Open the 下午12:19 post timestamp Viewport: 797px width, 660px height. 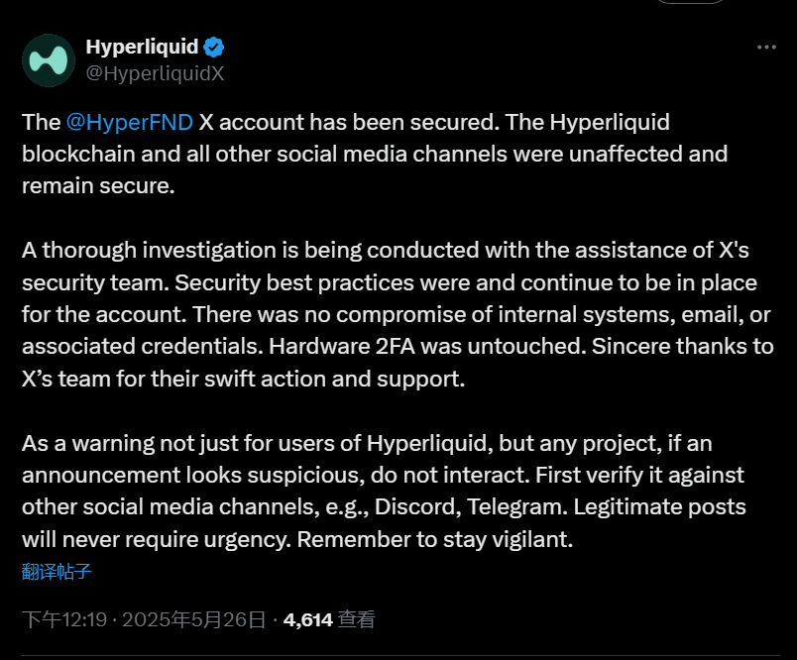(x=64, y=619)
